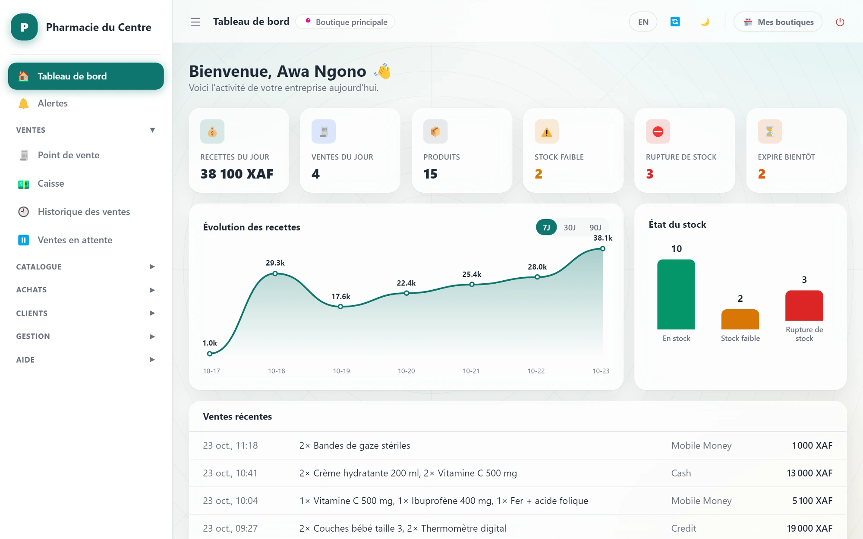Click the money bag Recettes icon
The image size is (863, 539).
tap(212, 132)
